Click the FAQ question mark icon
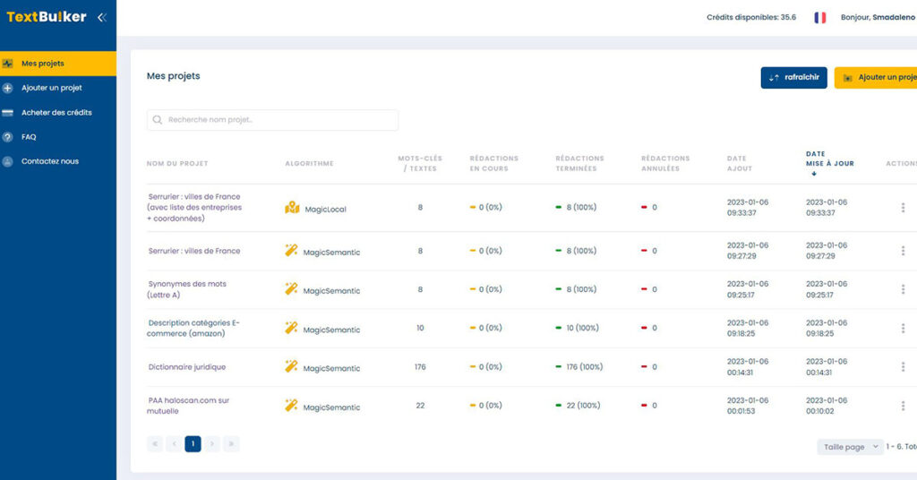 tap(8, 137)
